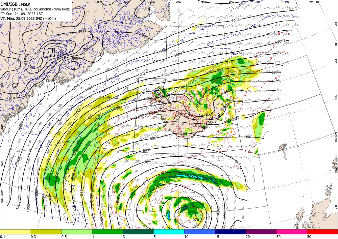Image resolution: width=338 pixels, height=239 pixels.
Task: Pick the cyan 5–10 legend swatch
Action: point(169,232)
